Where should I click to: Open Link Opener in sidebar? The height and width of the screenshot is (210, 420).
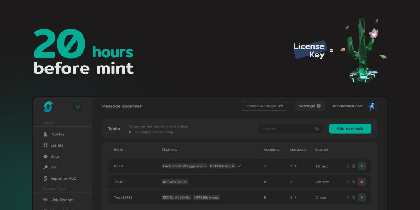pos(62,200)
